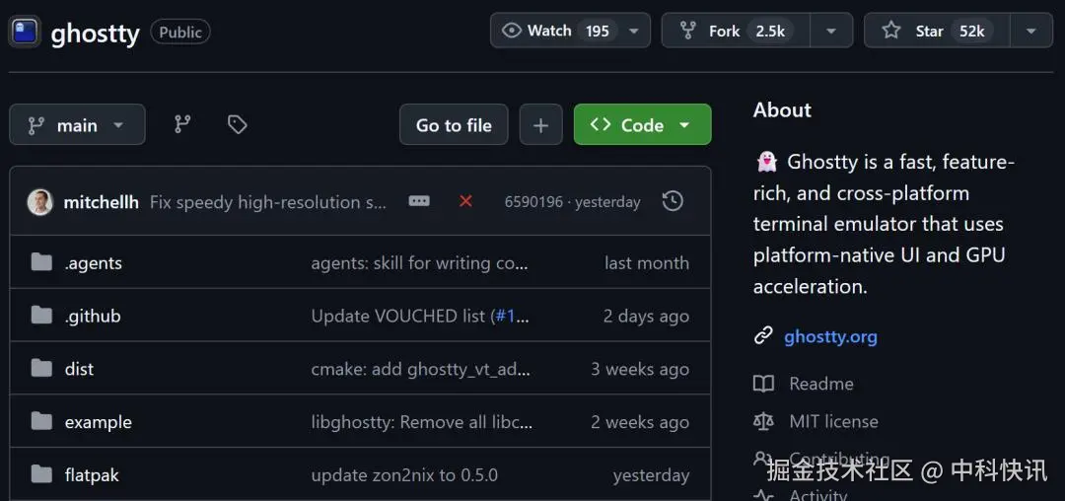Star the ghostty repository
Viewport: 1065px width, 501px height.
click(937, 31)
